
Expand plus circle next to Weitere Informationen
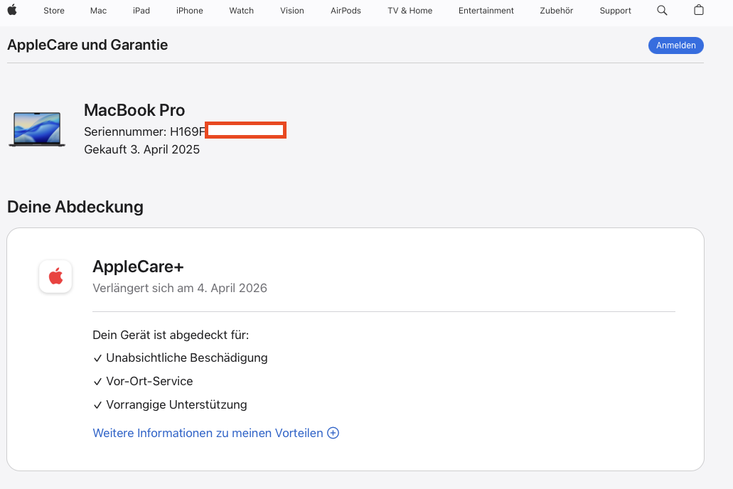tap(333, 433)
